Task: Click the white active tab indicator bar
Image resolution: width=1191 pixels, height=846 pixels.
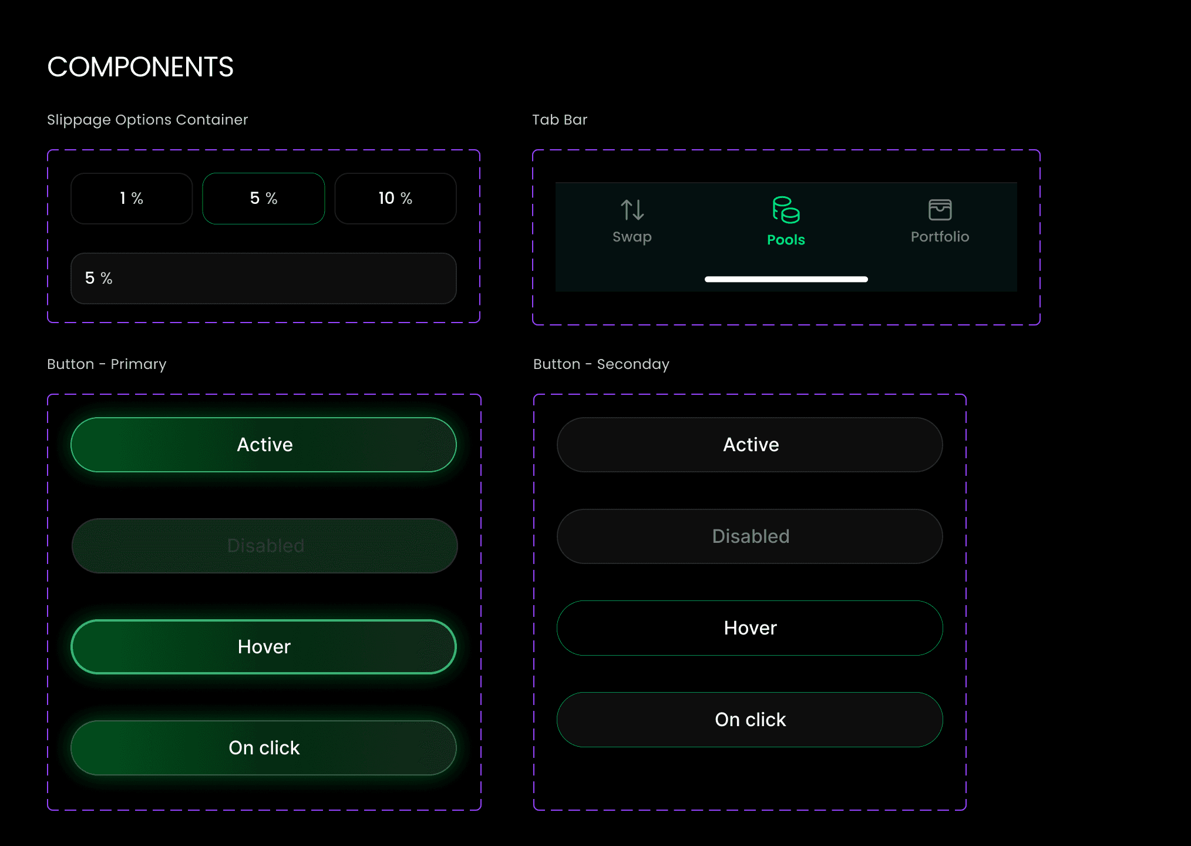Action: (786, 278)
